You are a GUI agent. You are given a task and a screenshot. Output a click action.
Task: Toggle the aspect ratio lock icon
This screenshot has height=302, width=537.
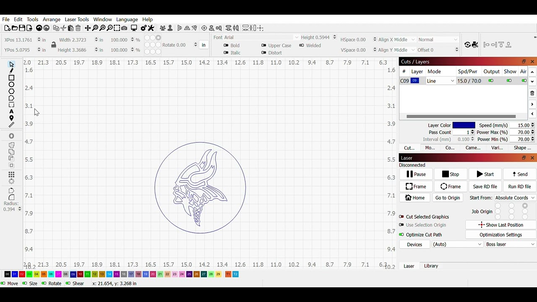point(53,44)
